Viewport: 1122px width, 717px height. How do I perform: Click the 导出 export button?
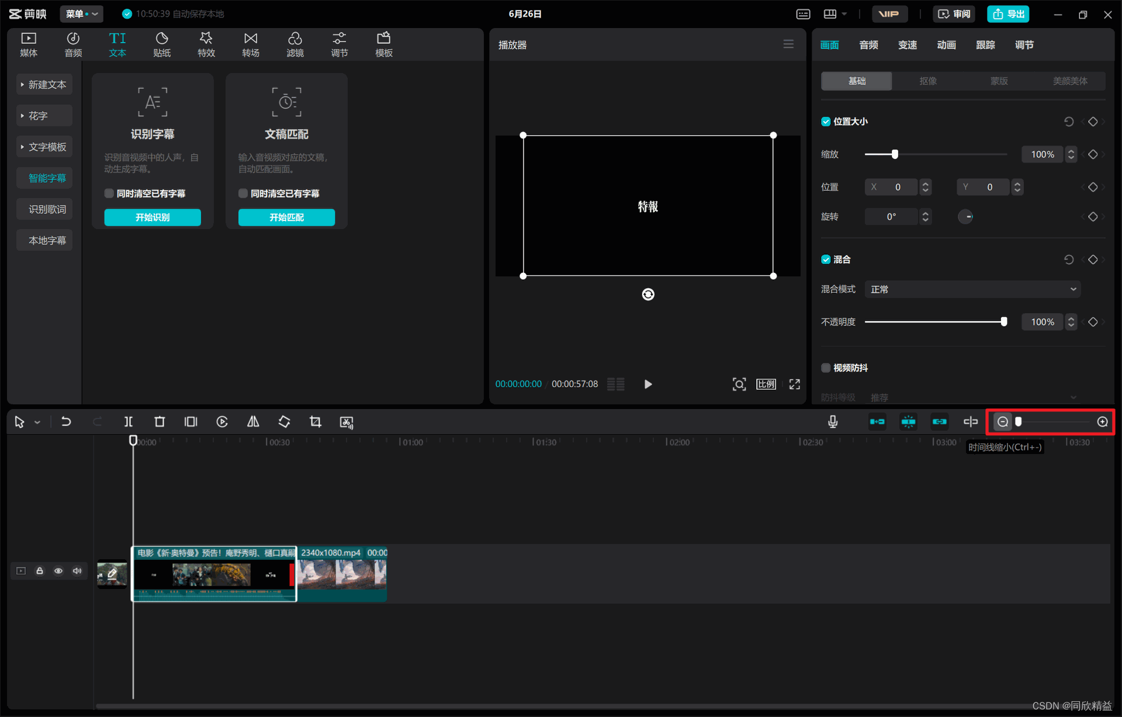click(1008, 13)
